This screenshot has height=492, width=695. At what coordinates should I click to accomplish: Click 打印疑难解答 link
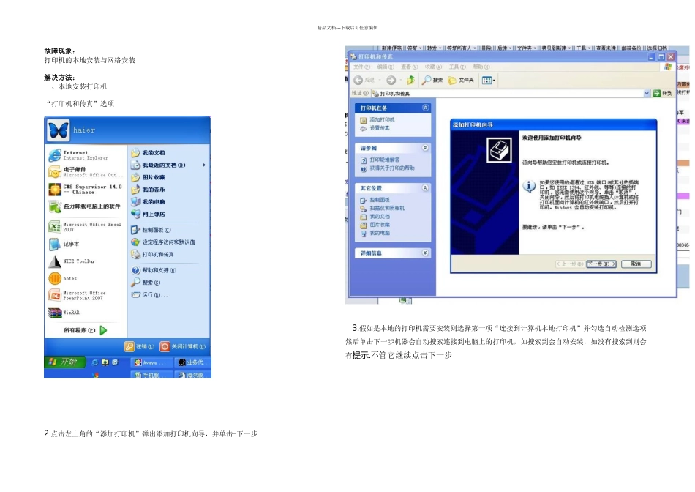point(380,160)
